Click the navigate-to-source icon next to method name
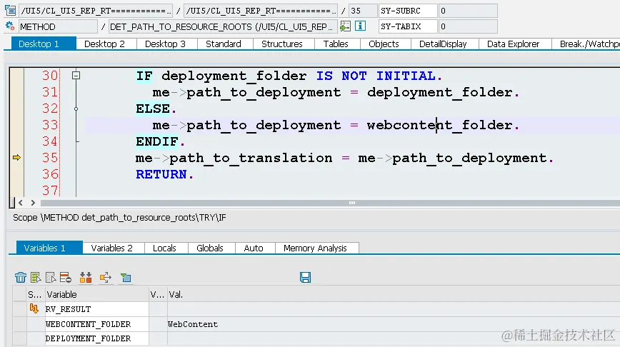This screenshot has height=347, width=620. pyautogui.click(x=345, y=26)
